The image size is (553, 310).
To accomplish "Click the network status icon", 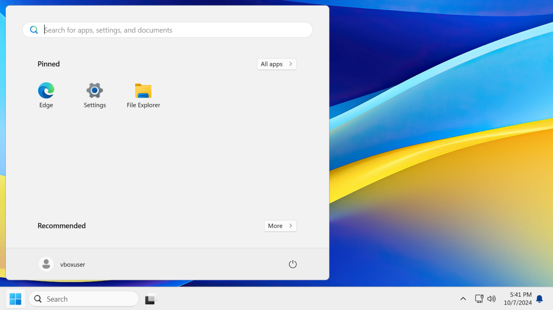I will pyautogui.click(x=479, y=298).
